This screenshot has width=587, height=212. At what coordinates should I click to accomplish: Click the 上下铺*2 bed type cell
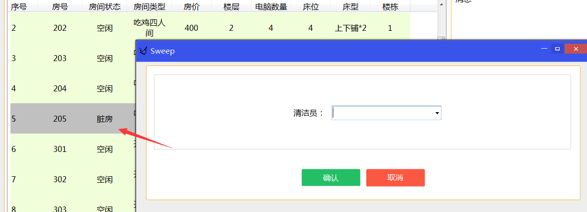(x=351, y=28)
